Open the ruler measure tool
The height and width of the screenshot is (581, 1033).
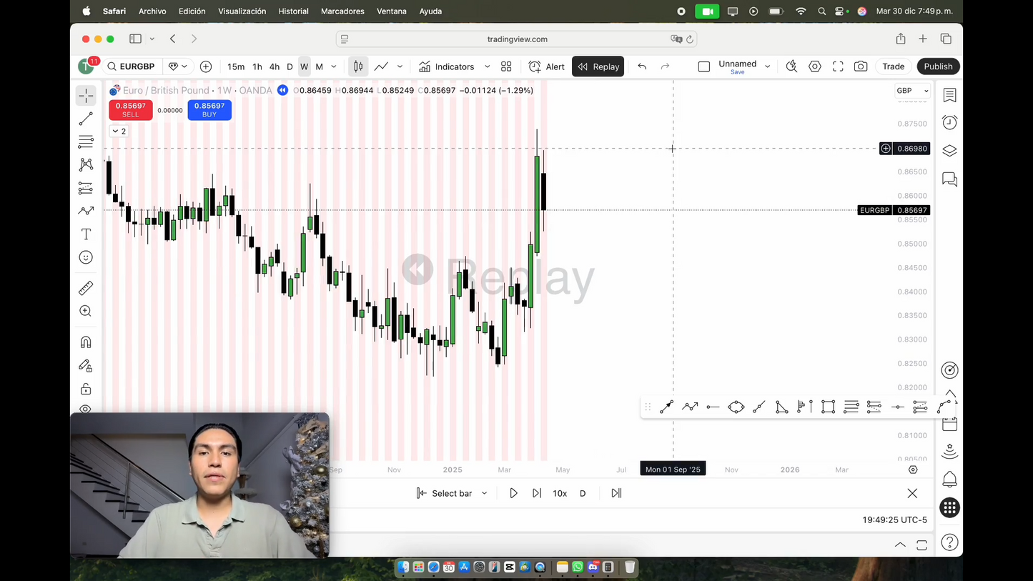86,288
